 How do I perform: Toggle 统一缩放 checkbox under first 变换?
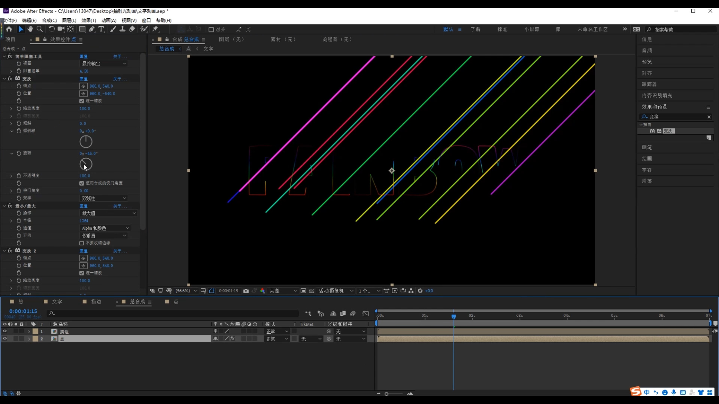tap(82, 101)
